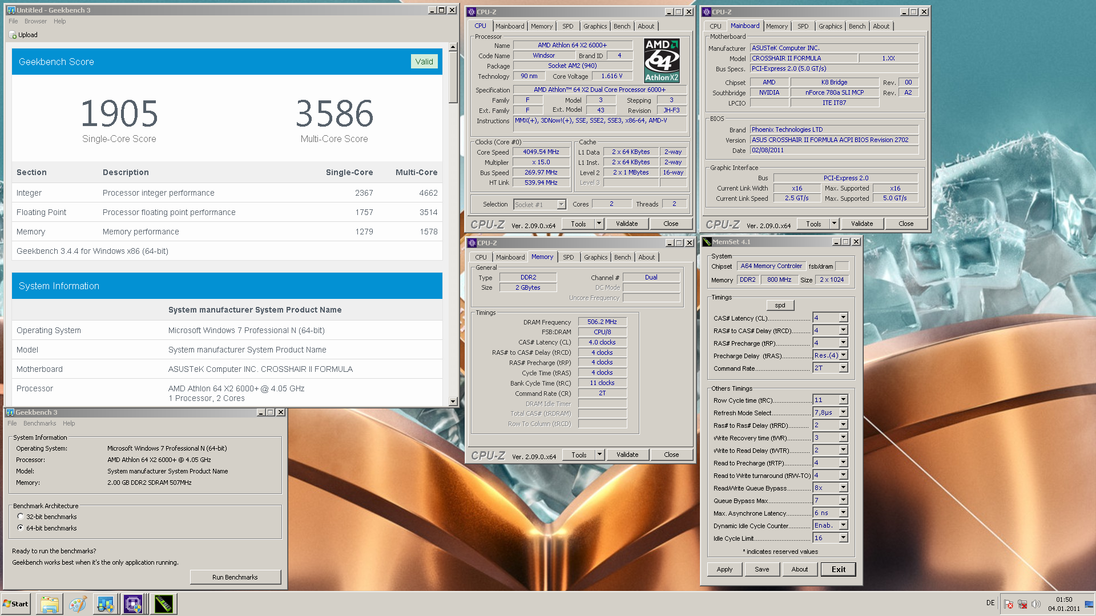Click the single-core score 1905

119,114
